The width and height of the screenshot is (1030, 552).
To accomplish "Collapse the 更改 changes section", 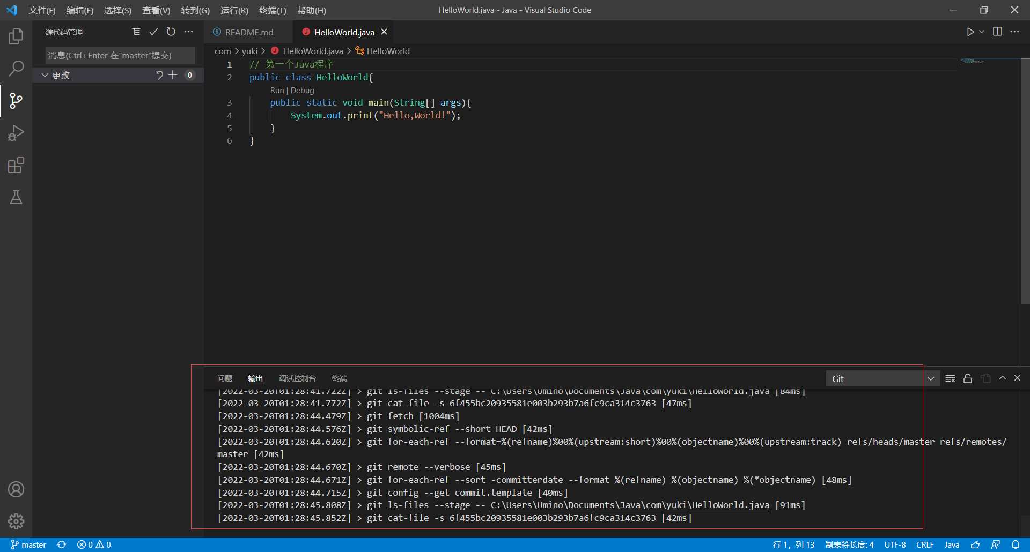I will tap(45, 75).
